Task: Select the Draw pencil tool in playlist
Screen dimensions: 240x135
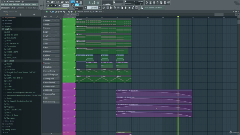Action: pos(51,12)
